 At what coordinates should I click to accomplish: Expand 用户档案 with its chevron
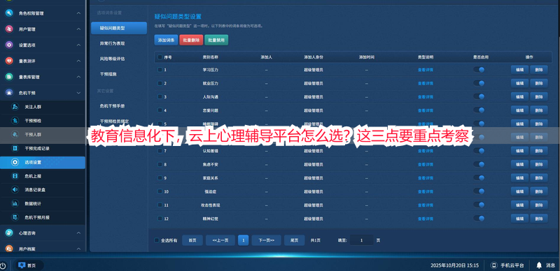pyautogui.click(x=78, y=249)
